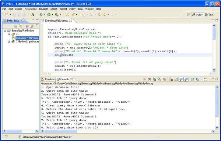Click Remove All Terminated Launches icon
Screen dimensions: 221x141
tap(154, 79)
